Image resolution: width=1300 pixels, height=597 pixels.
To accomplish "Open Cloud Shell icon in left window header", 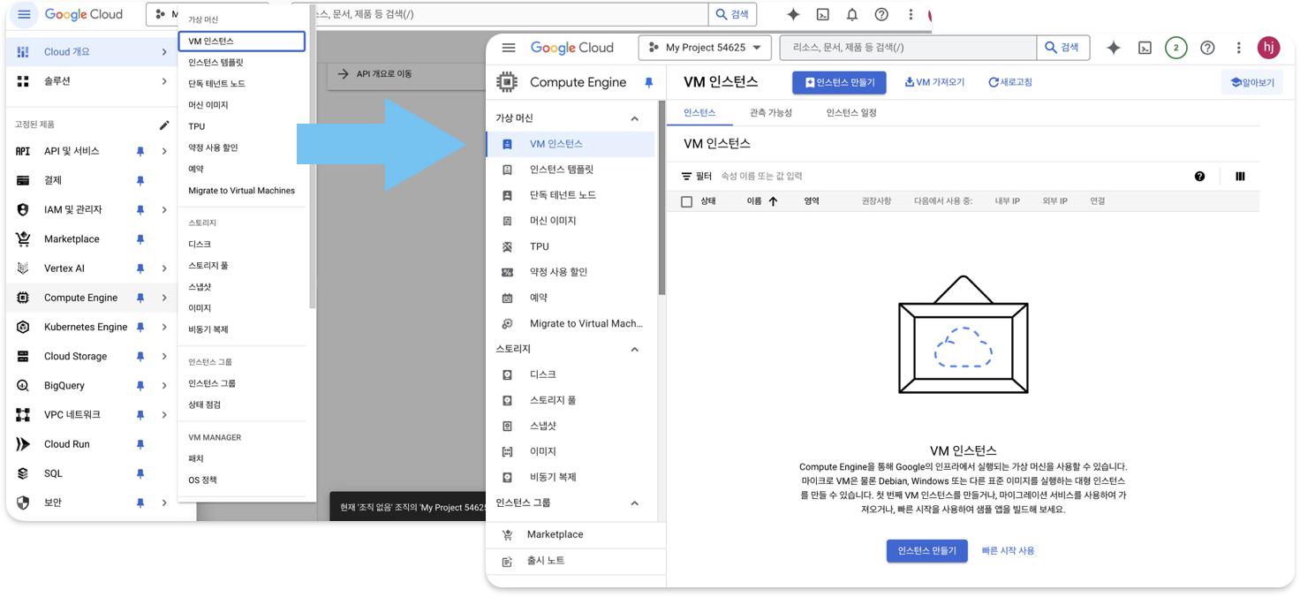I will coord(822,14).
